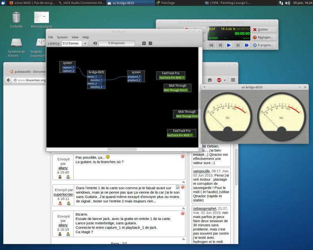313x250 pixels.
Task: Click the JACK fast-forward transport button
Action: [x=246, y=45]
